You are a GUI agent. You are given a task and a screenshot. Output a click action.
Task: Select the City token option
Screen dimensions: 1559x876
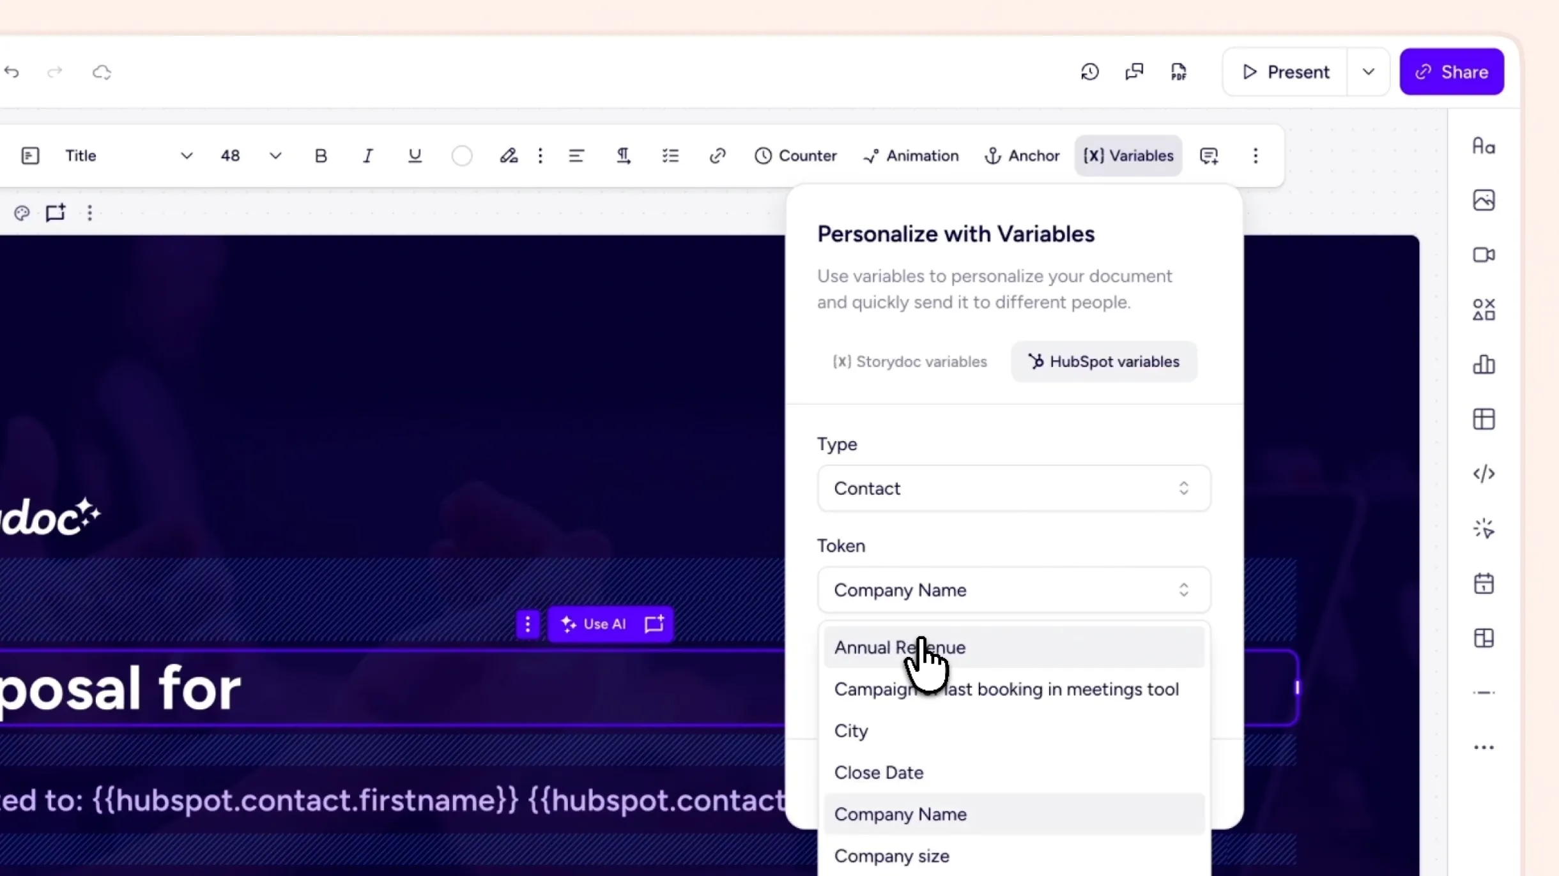pyautogui.click(x=1014, y=731)
